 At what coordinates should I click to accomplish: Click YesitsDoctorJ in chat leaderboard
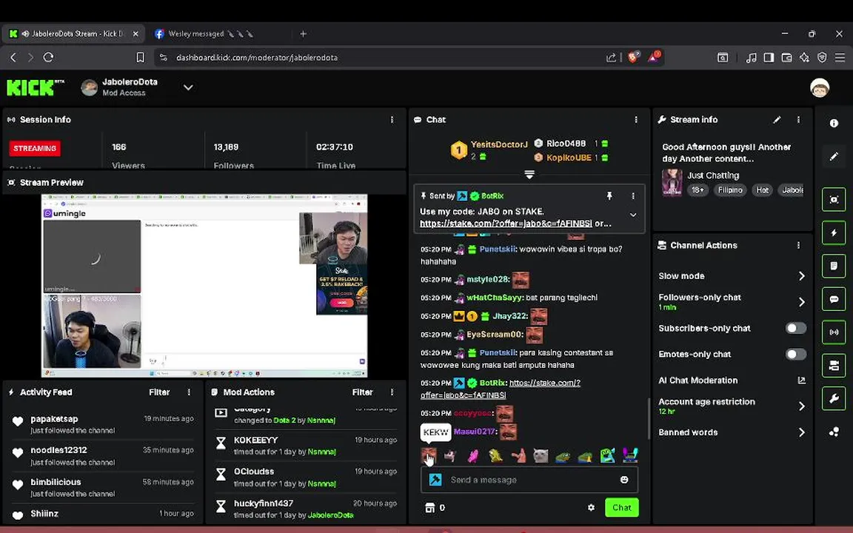click(499, 144)
